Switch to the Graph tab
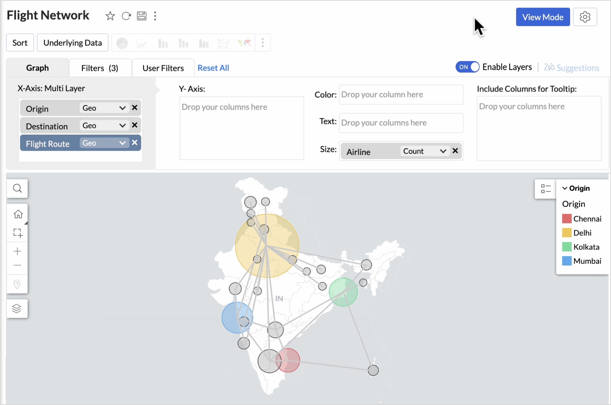Image resolution: width=611 pixels, height=405 pixels. click(37, 68)
